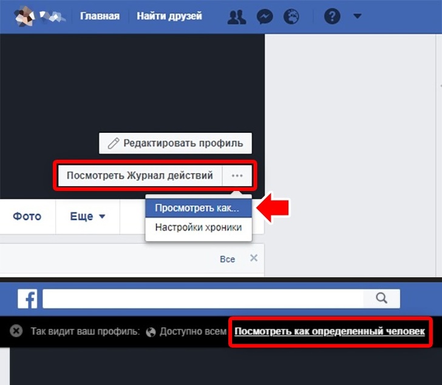Click Посмотреть как определенный человек link

pyautogui.click(x=330, y=331)
